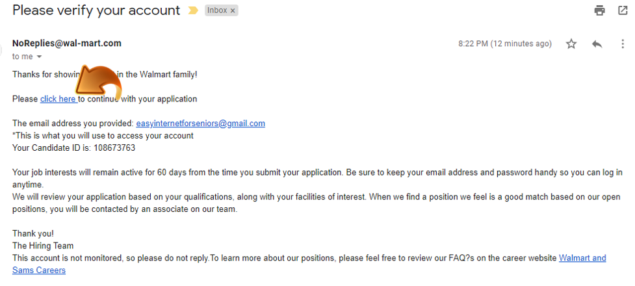Open the easyinternetforseniors@gmail.com address link
The height and width of the screenshot is (286, 635).
tap(200, 123)
